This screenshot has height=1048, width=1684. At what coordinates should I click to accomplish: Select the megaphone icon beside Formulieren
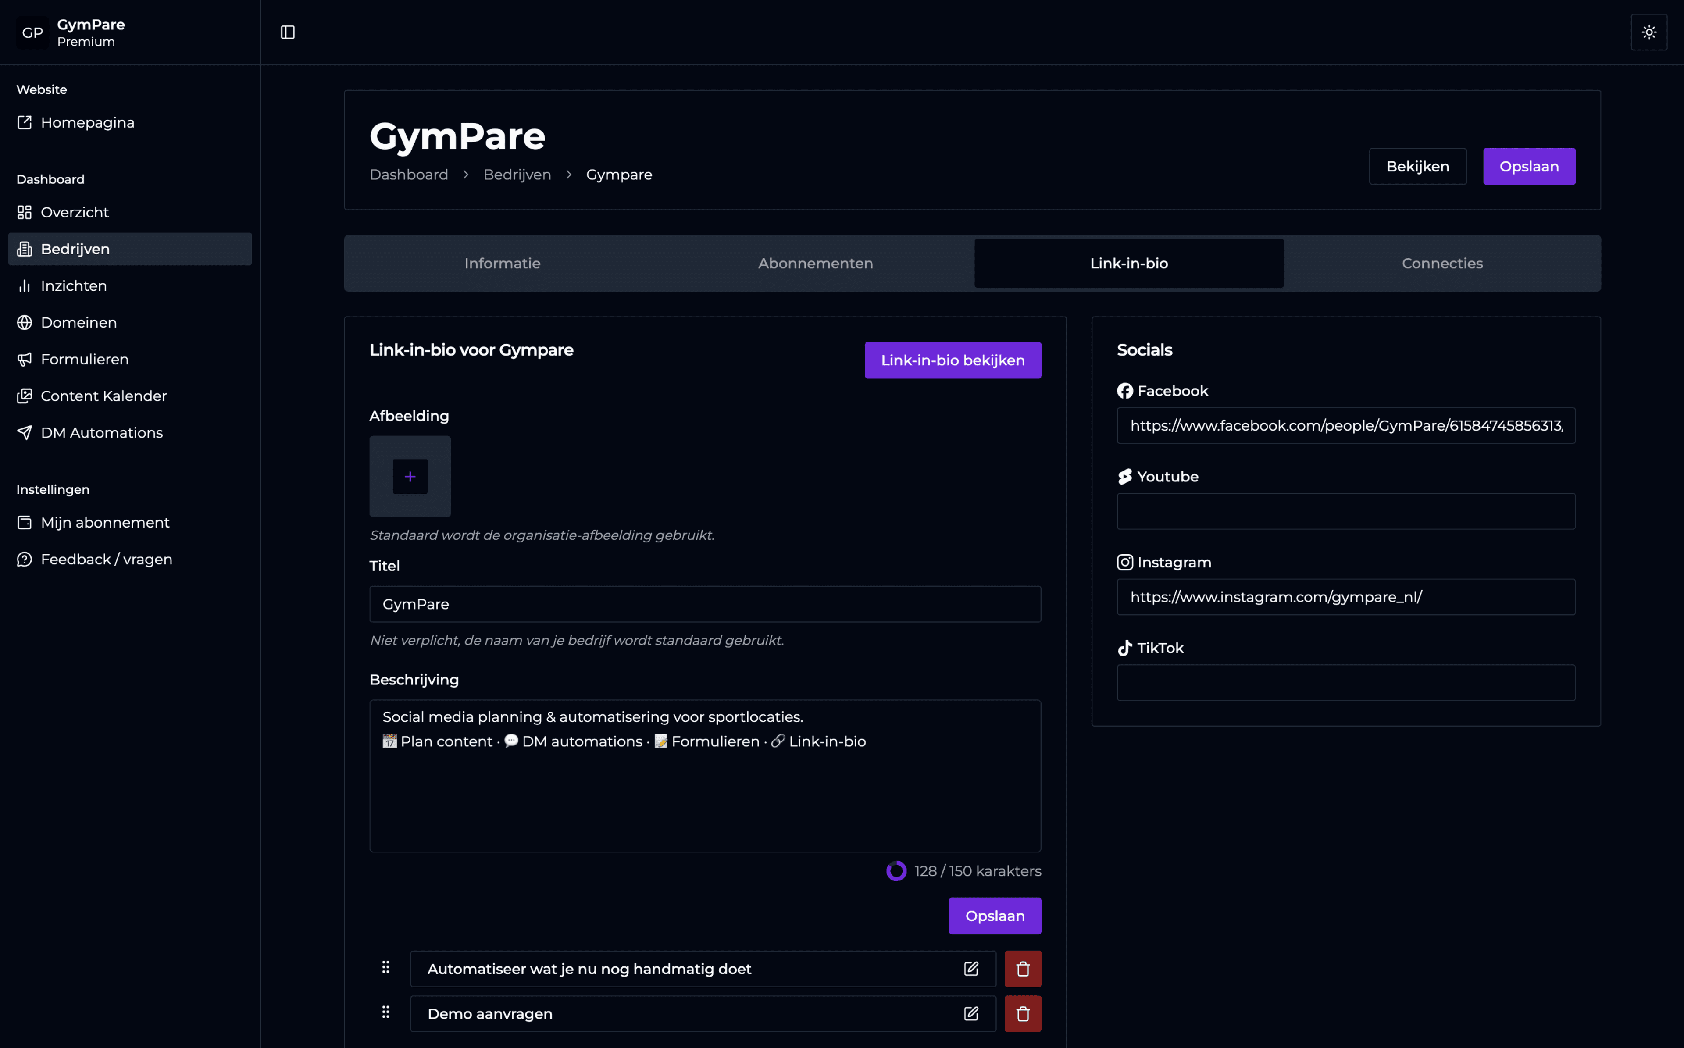click(x=25, y=359)
